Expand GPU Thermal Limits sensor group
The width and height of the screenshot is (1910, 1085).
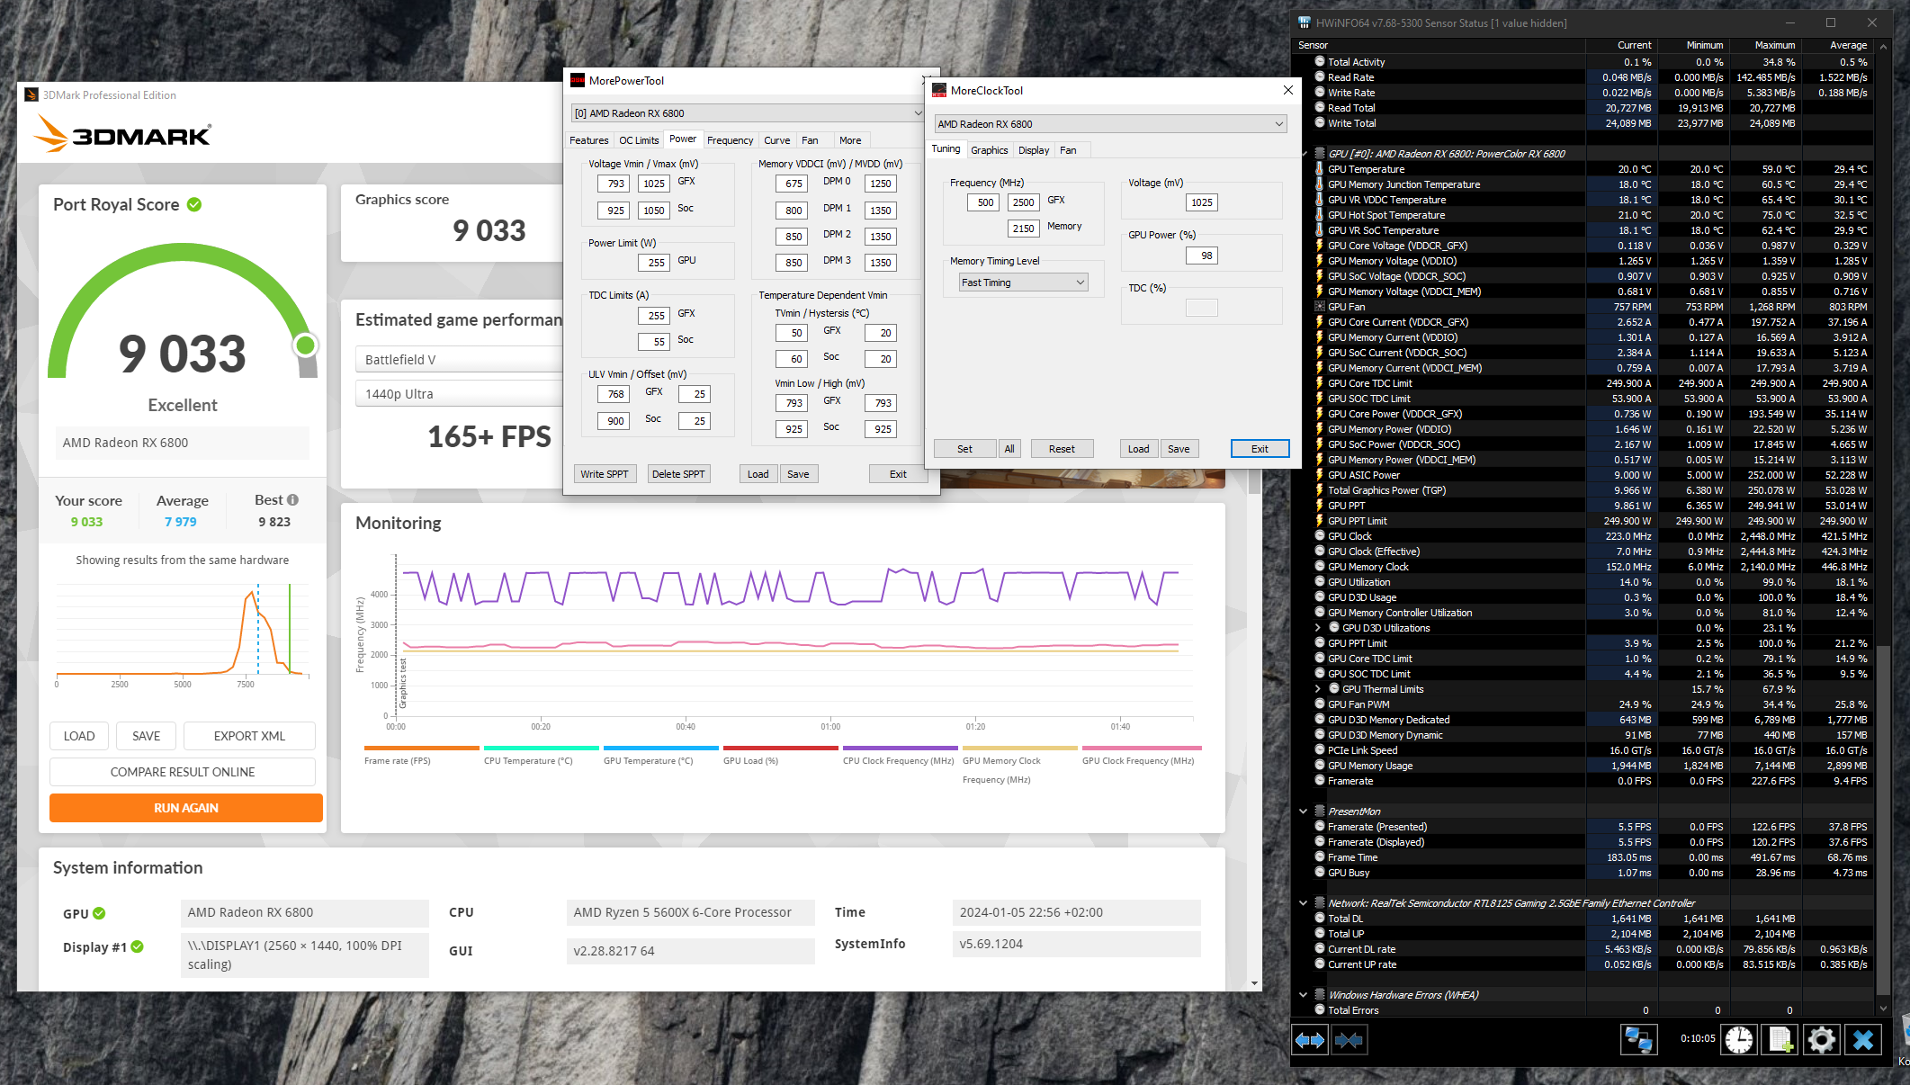pyautogui.click(x=1318, y=689)
